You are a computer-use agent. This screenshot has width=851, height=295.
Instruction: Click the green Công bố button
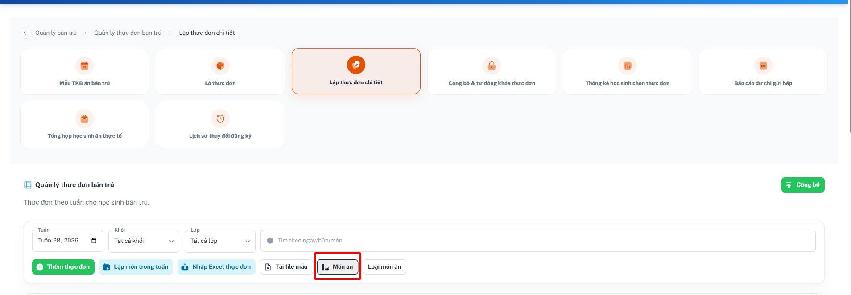point(803,185)
